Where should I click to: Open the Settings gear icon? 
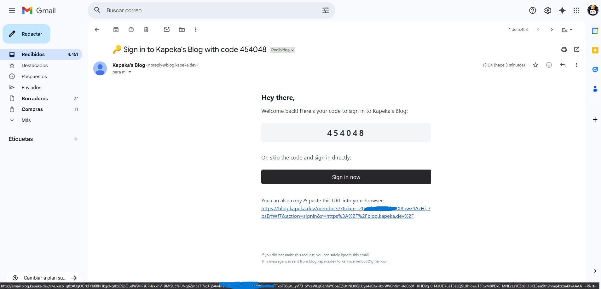(548, 10)
